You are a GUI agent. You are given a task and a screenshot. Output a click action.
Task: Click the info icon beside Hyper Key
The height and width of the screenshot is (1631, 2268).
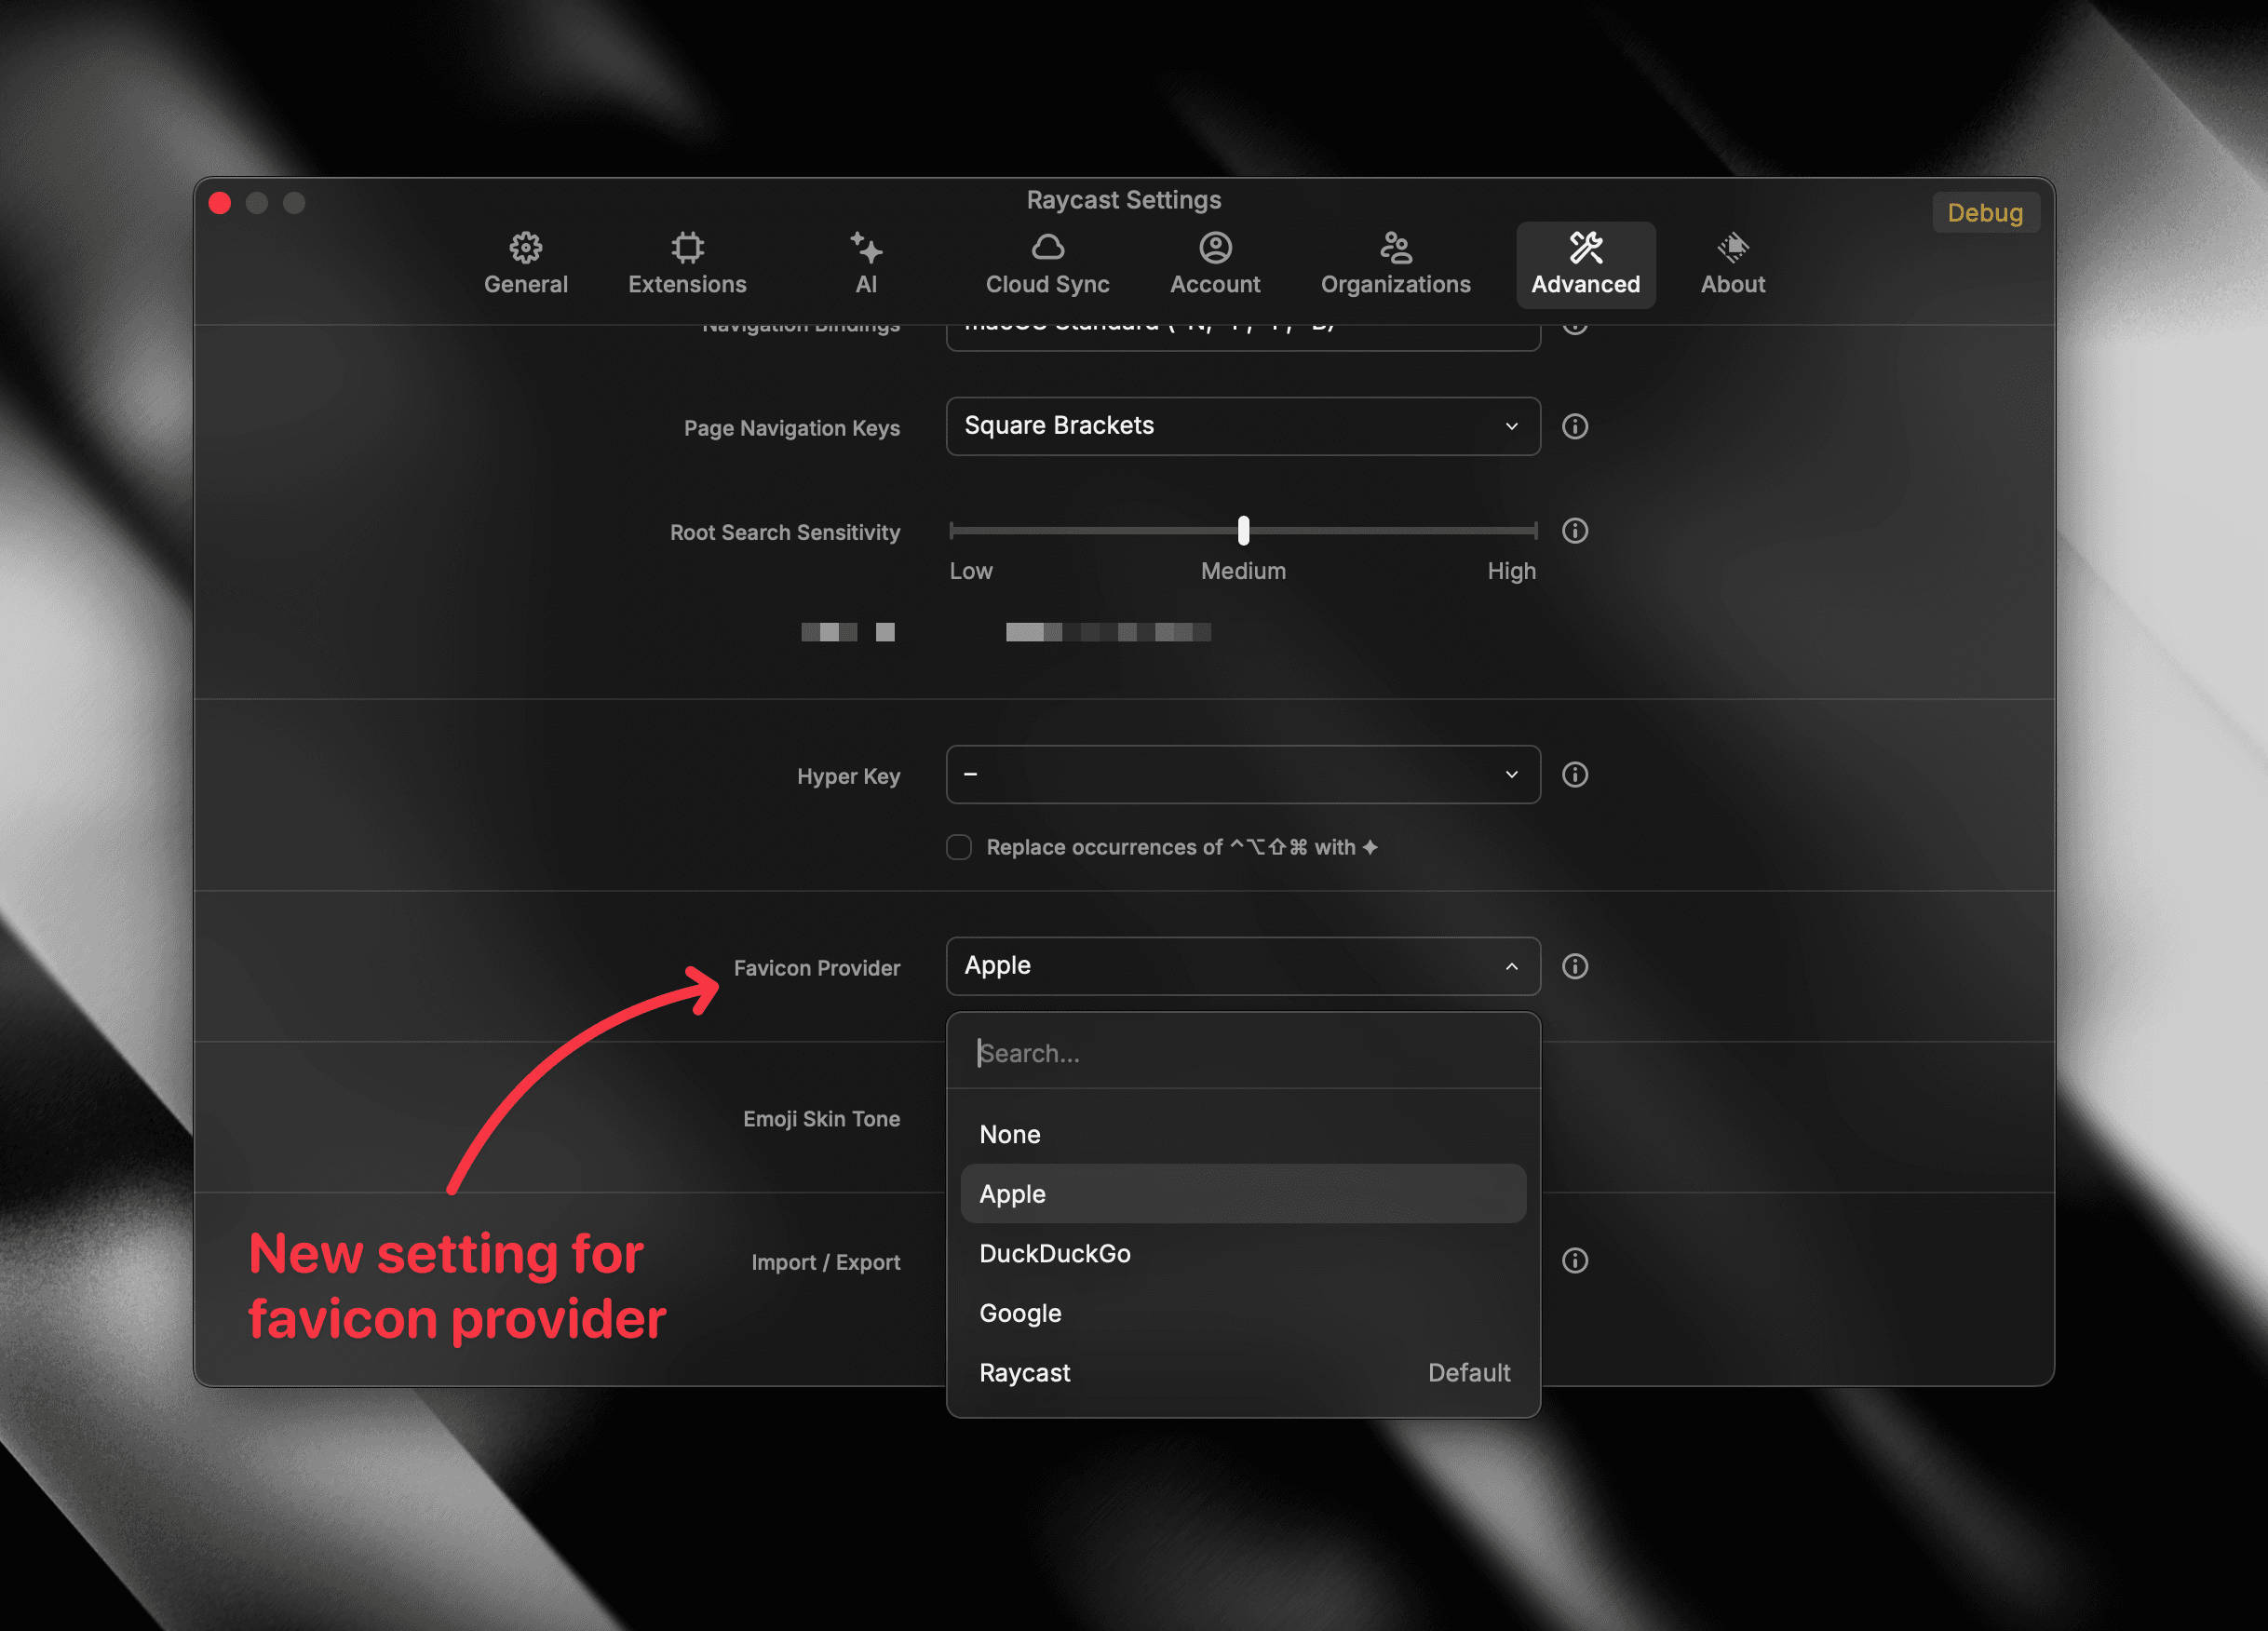point(1575,774)
